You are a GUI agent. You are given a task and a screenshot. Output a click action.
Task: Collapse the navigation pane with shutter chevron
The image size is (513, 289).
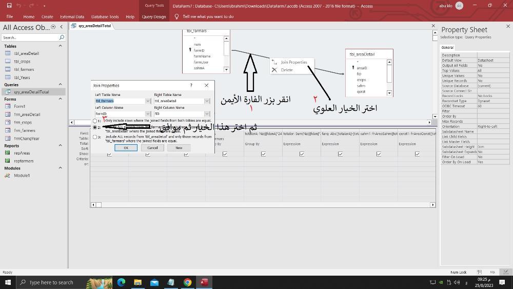(x=62, y=27)
